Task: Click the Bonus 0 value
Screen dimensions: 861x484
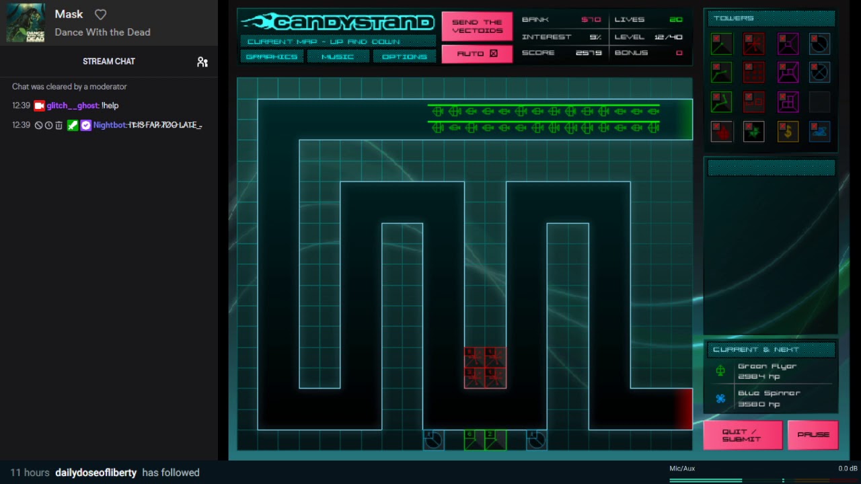Action: coord(679,53)
